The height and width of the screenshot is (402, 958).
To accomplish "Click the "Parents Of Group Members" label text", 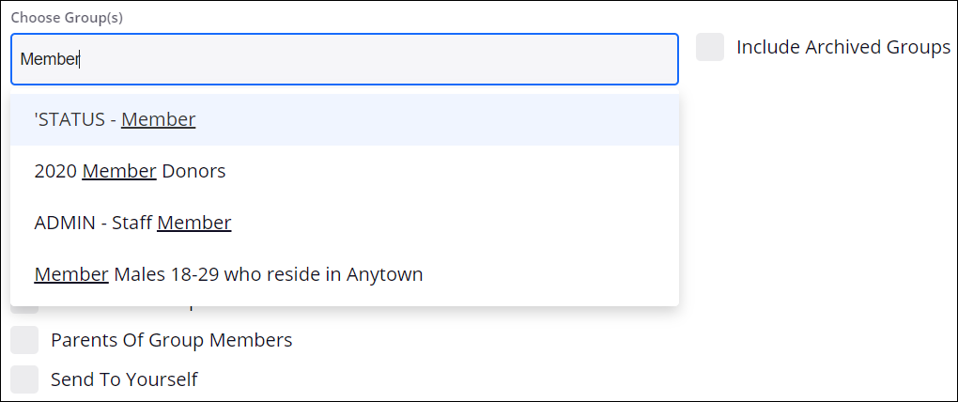I will [171, 340].
